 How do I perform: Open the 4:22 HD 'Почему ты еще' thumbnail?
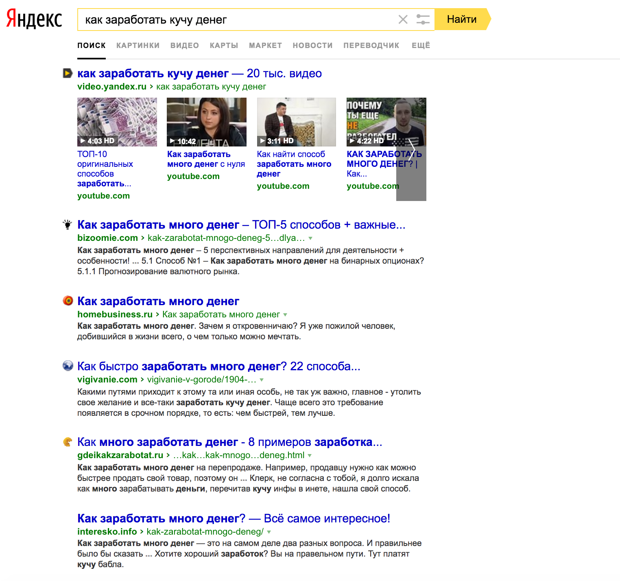[x=386, y=122]
